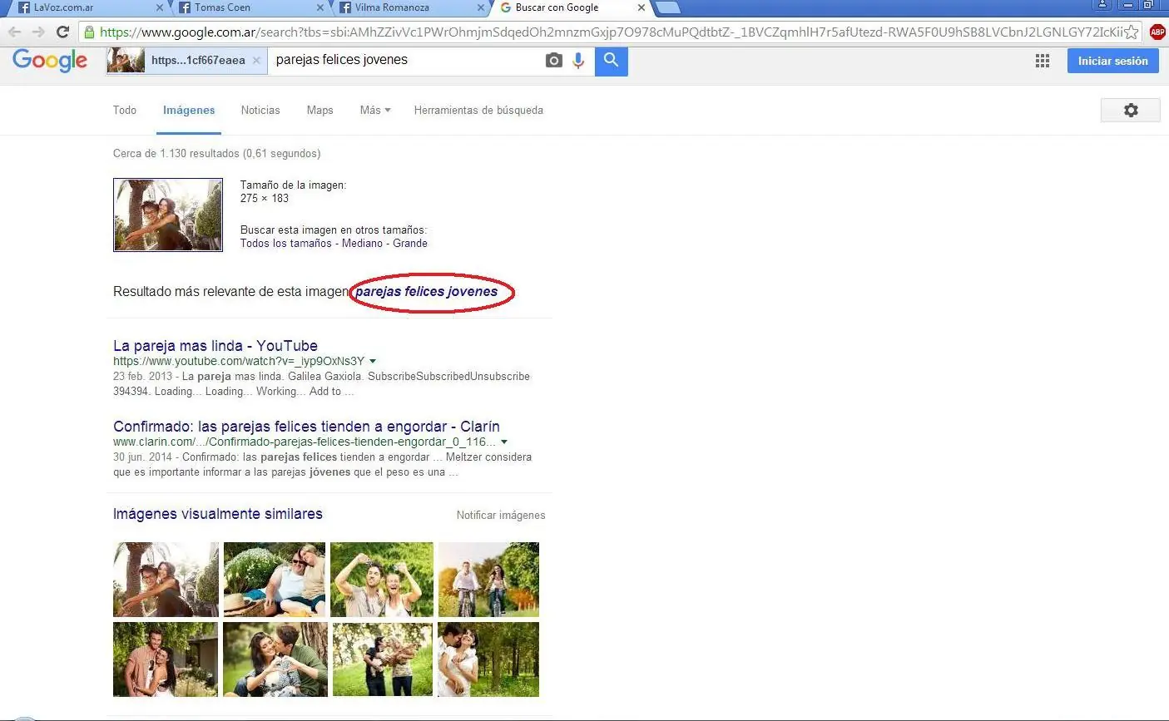The height and width of the screenshot is (721, 1169).
Task: Close the Vilma Romanoza tab
Action: (x=480, y=7)
